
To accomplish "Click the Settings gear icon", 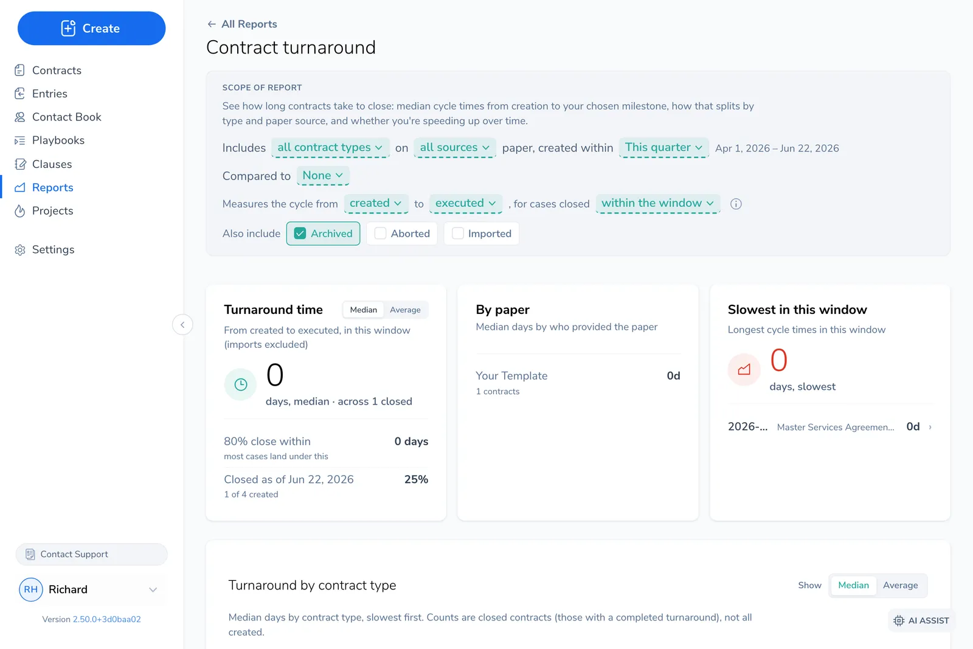I will click(x=20, y=250).
